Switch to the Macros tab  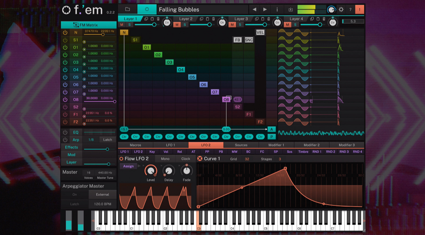pyautogui.click(x=135, y=145)
